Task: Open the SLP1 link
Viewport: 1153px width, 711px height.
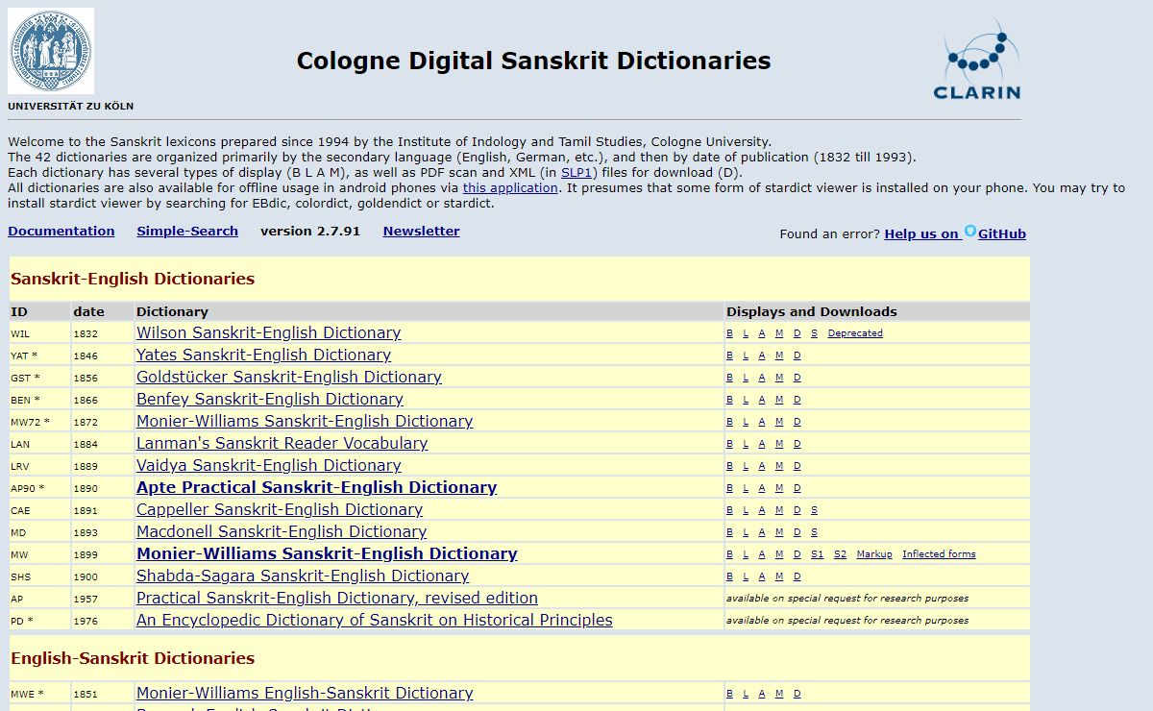Action: [577, 173]
